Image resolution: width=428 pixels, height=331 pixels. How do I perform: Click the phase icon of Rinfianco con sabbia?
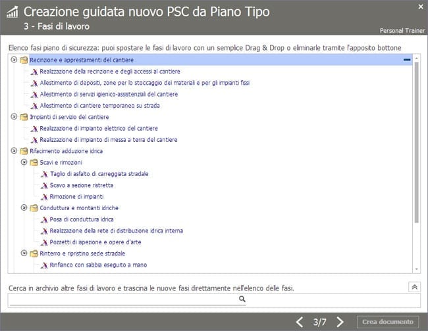(44, 265)
